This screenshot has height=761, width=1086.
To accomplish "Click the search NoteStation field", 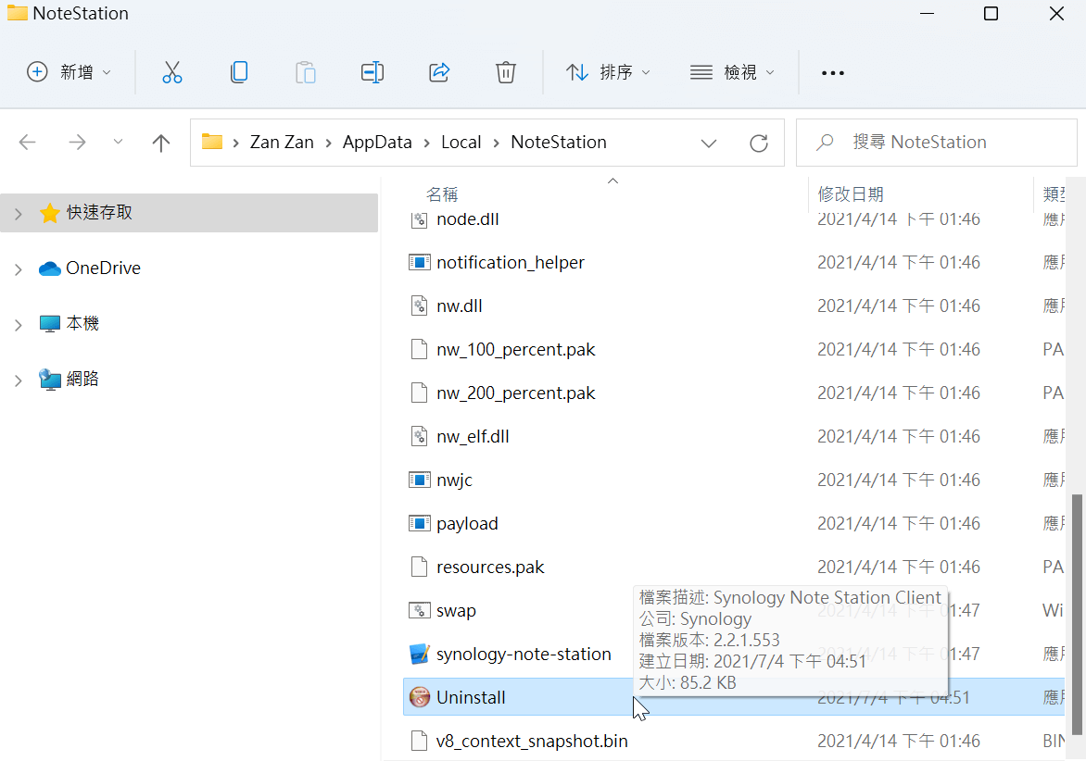I will click(x=937, y=143).
